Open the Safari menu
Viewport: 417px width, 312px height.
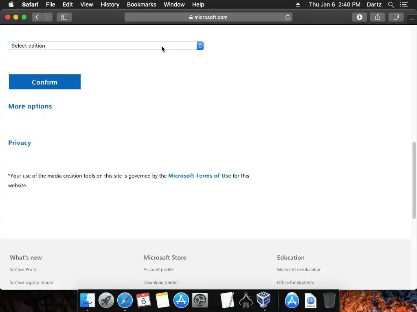coord(30,4)
